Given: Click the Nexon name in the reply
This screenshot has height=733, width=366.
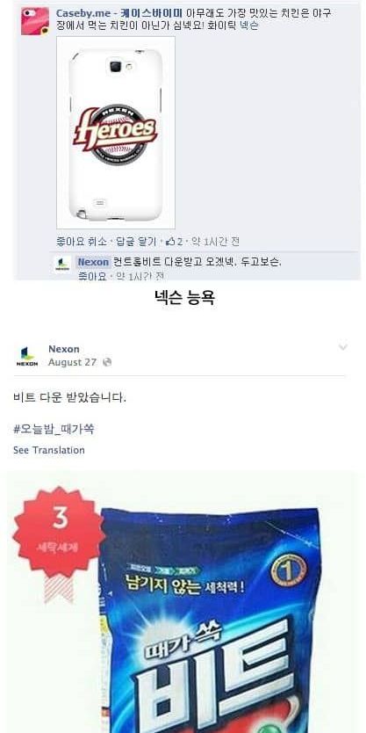Looking at the screenshot, I should click(93, 262).
